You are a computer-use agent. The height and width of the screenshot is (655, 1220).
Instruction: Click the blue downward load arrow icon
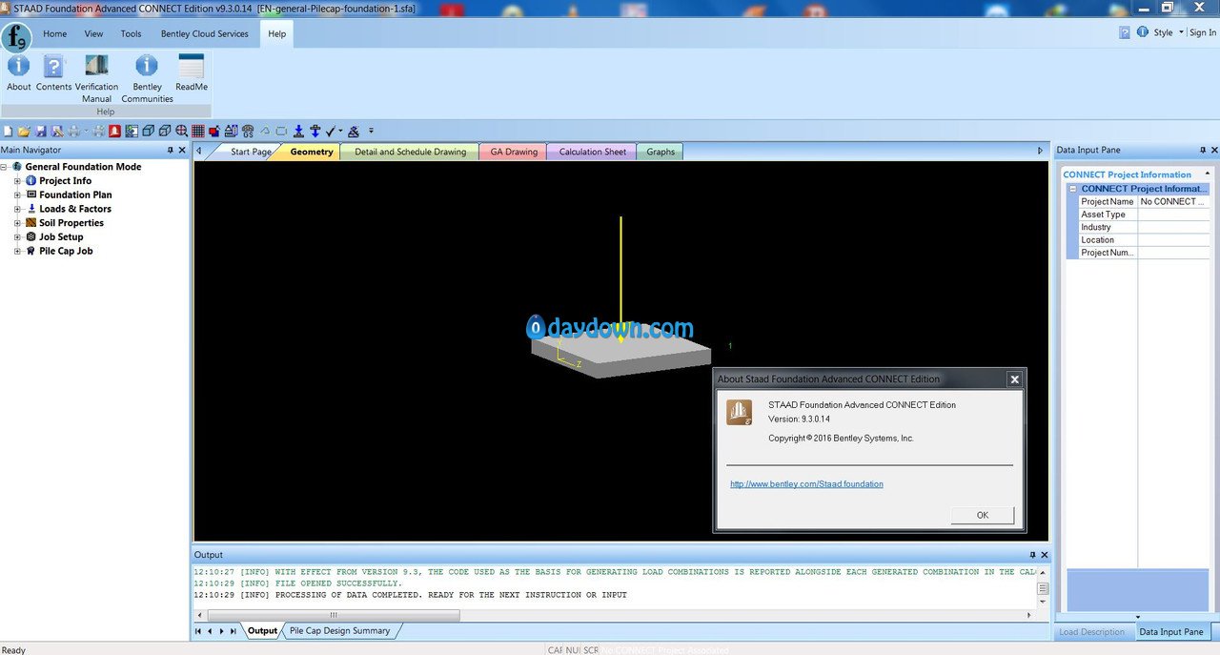pyautogui.click(x=298, y=132)
